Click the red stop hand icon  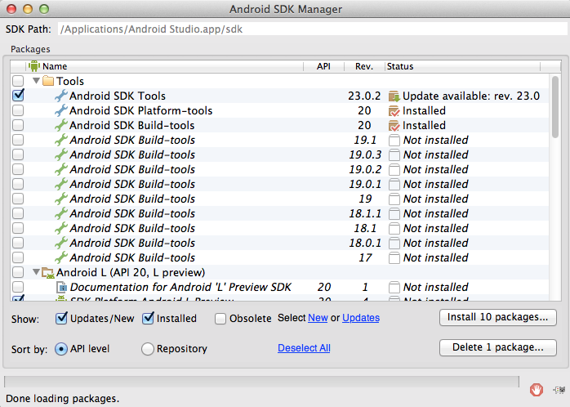coord(537,390)
